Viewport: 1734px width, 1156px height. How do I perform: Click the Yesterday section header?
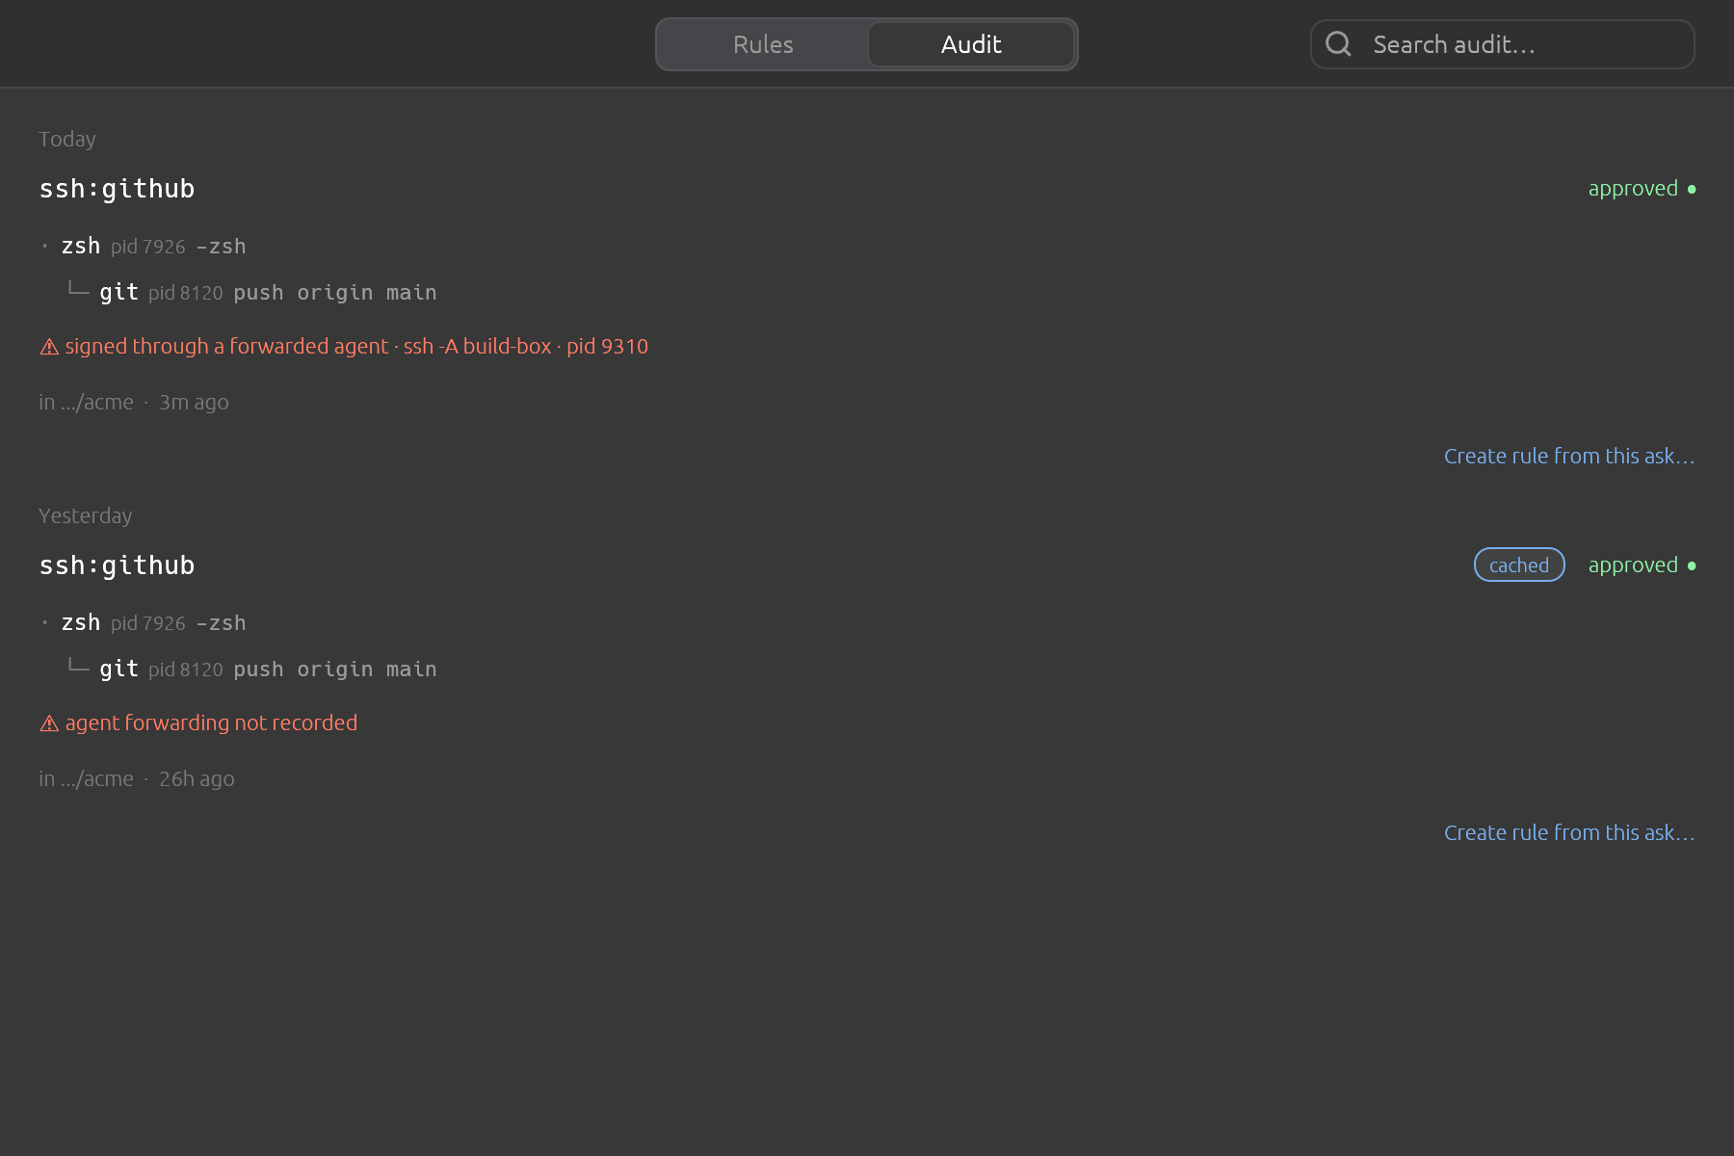pos(86,515)
